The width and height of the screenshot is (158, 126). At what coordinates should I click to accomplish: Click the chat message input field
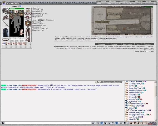(x=48, y=123)
